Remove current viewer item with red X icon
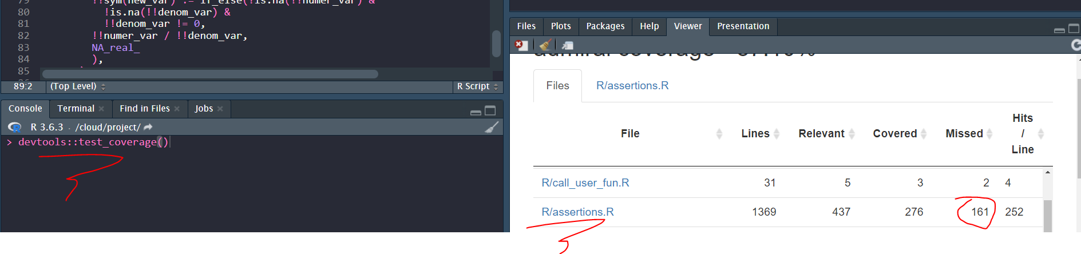 (521, 45)
